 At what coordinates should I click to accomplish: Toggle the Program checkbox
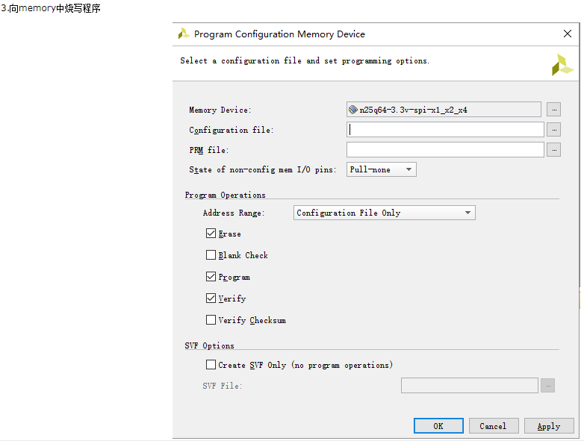[x=211, y=277]
